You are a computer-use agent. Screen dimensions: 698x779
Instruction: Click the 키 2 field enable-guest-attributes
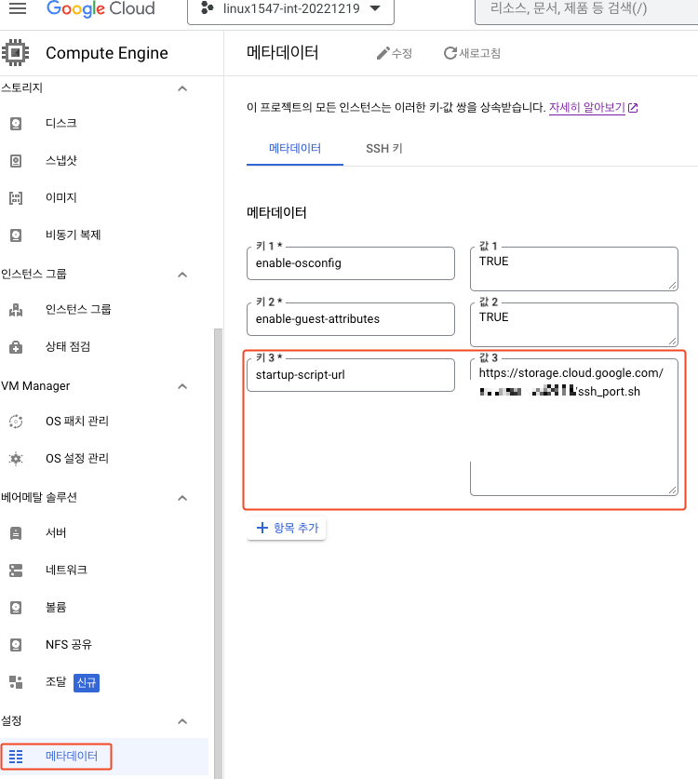click(x=351, y=319)
